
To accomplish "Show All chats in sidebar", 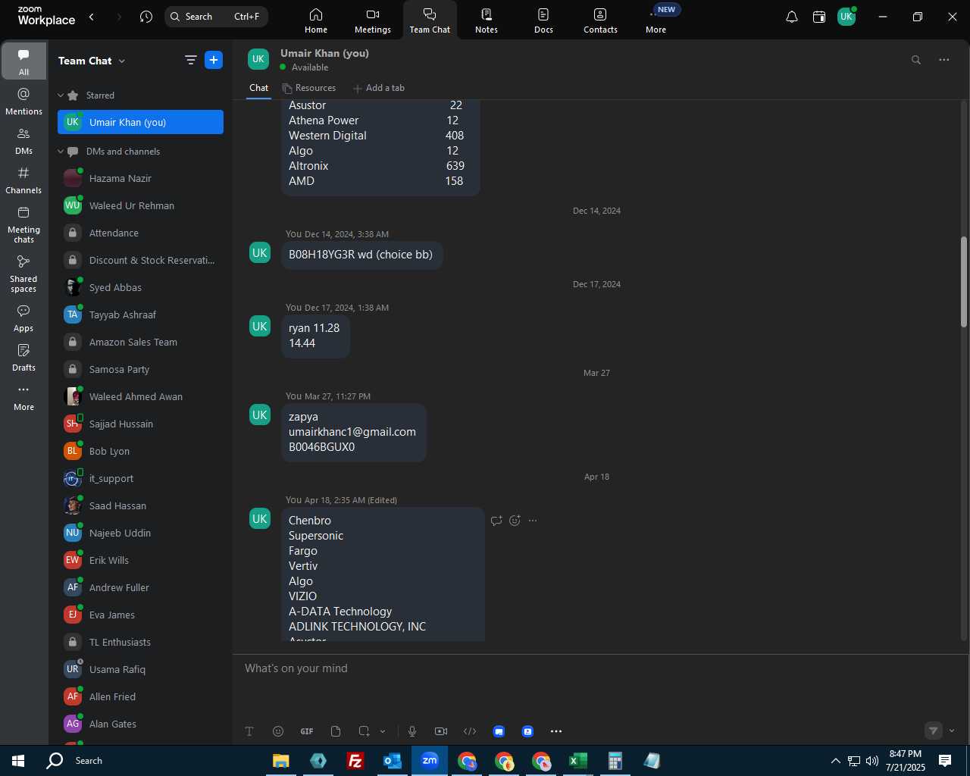I will coord(23,61).
